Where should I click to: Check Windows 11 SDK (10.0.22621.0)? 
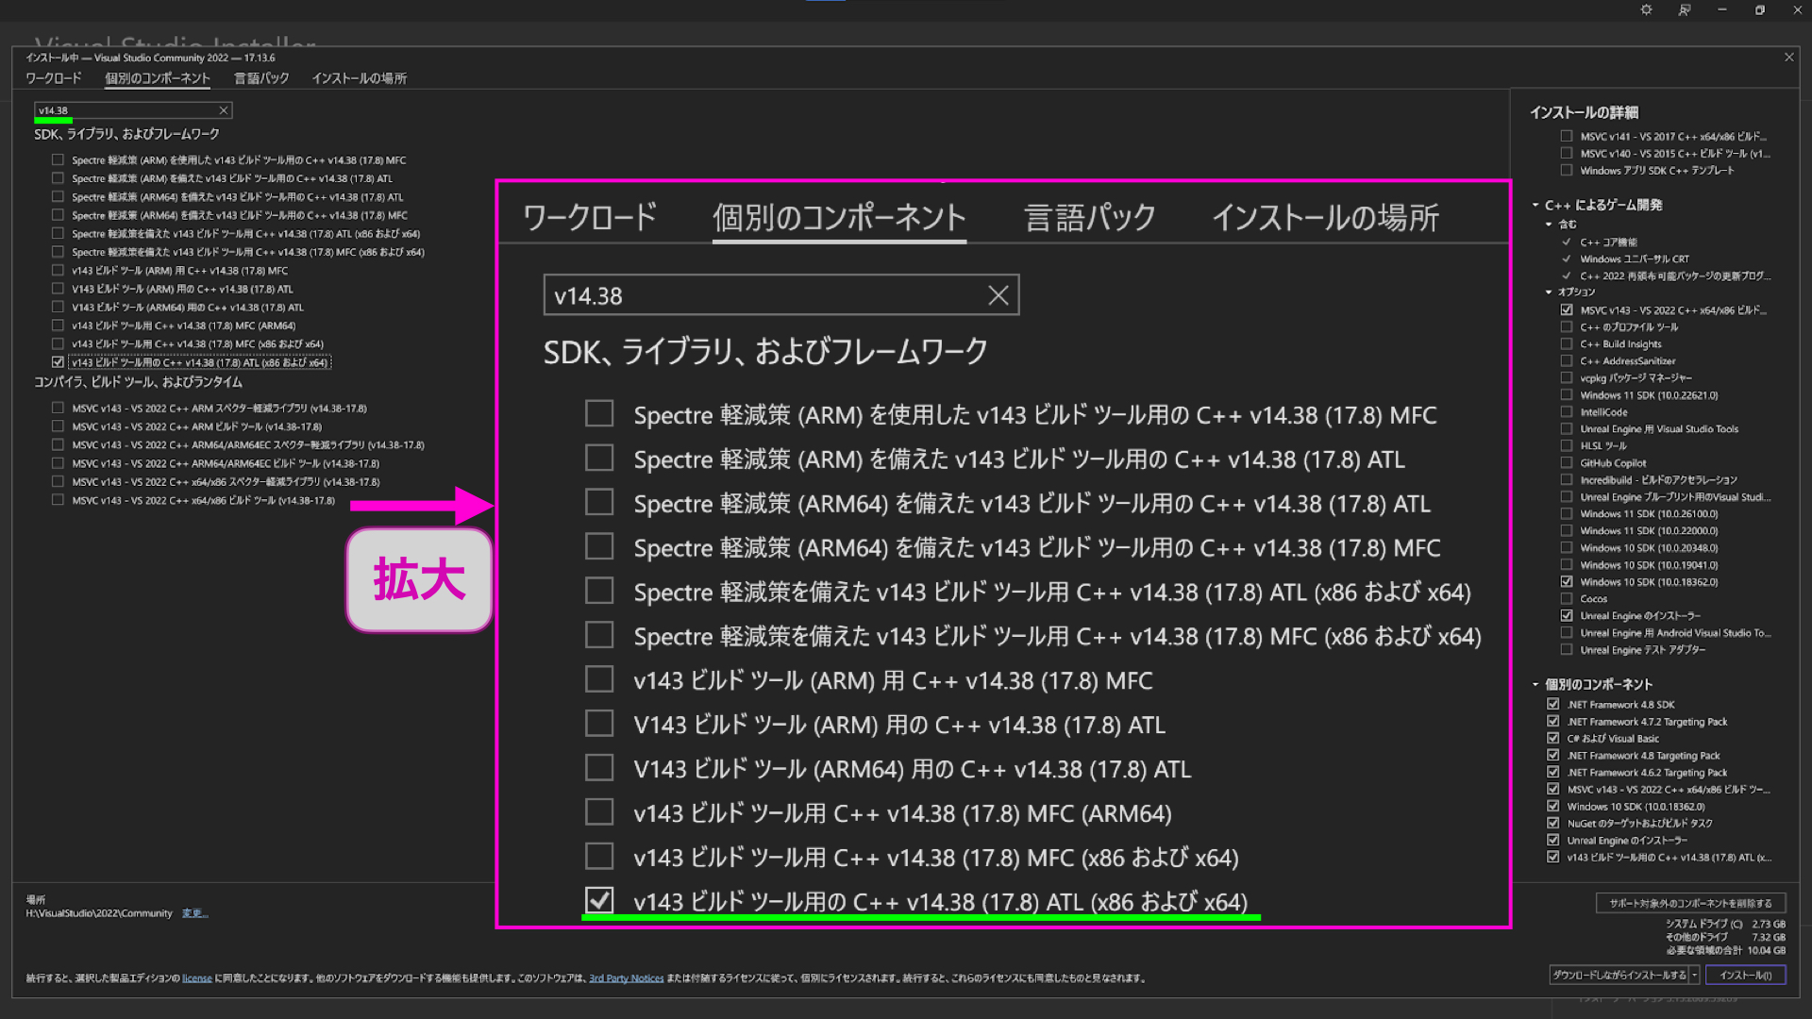tap(1567, 394)
